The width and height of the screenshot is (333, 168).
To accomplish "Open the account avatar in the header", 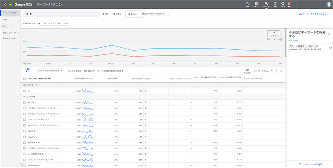I will (x=329, y=4).
